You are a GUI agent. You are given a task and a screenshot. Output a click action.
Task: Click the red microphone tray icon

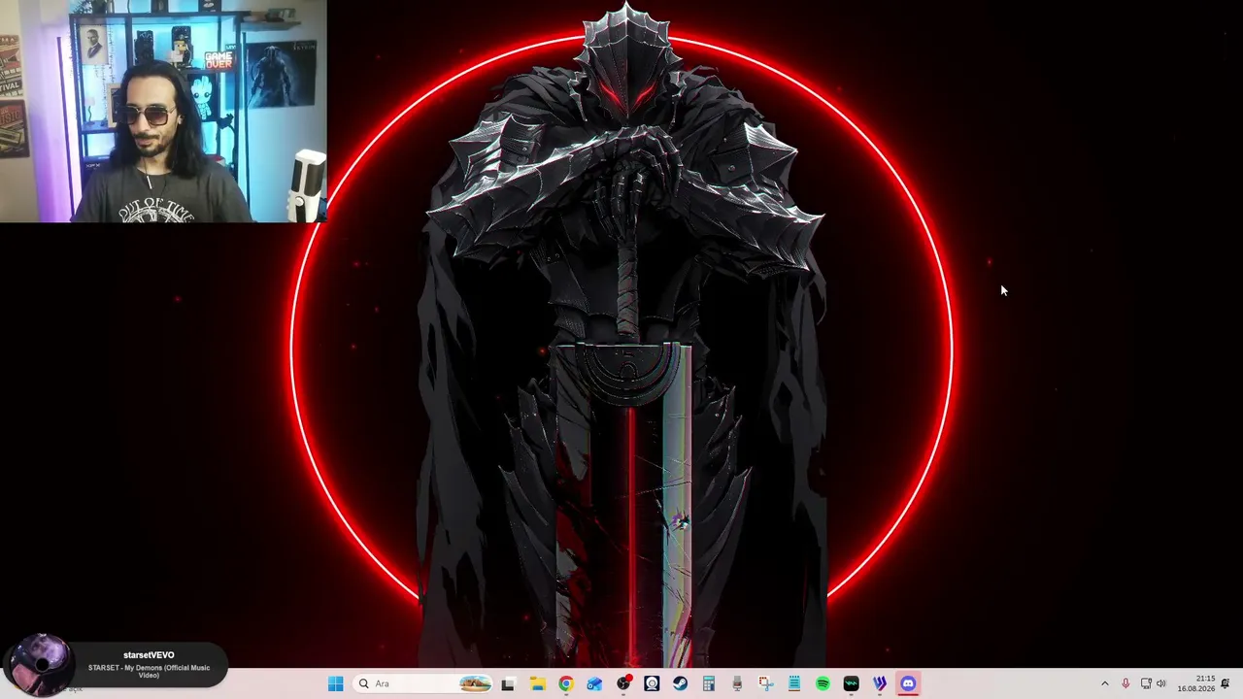(x=1125, y=683)
